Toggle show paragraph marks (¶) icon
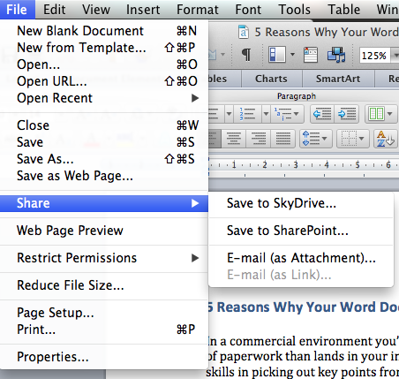The height and width of the screenshot is (379, 399). pos(246,55)
